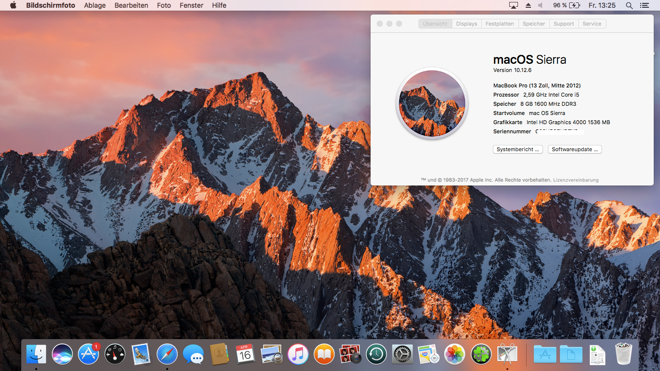Open the Trash in the Dock
Screen dimensions: 660x371
pos(623,354)
